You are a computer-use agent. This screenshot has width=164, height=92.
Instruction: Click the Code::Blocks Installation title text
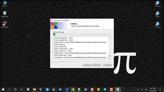pos(61,20)
